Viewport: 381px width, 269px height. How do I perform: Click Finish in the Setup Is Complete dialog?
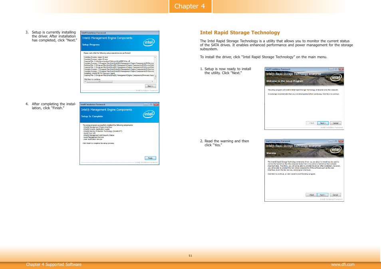click(151, 158)
